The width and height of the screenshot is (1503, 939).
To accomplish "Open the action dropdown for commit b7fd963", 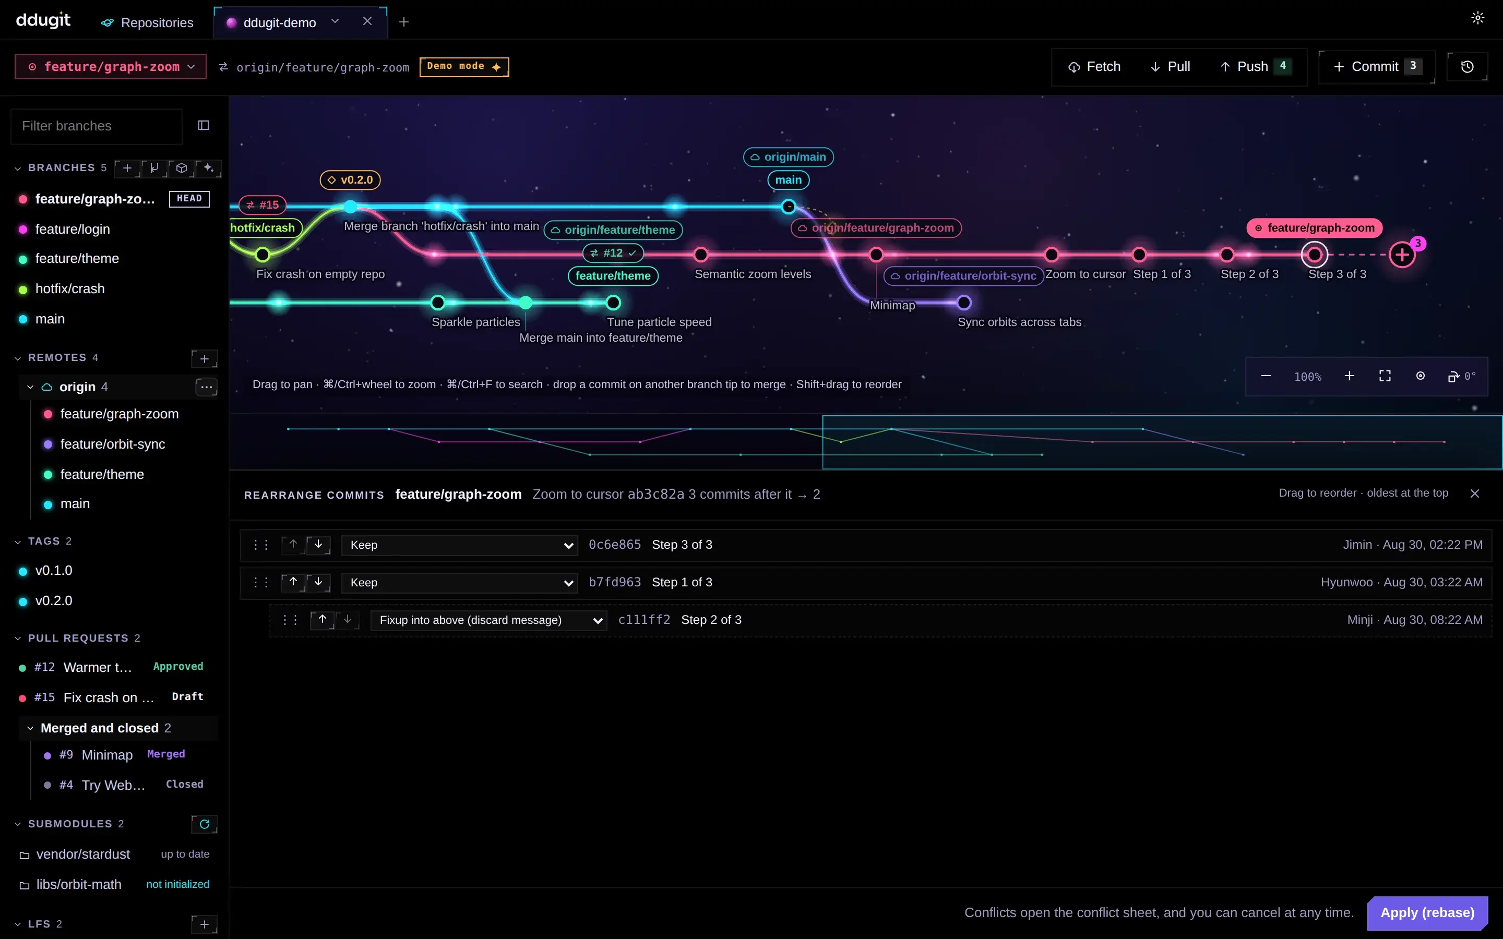I will tap(460, 583).
